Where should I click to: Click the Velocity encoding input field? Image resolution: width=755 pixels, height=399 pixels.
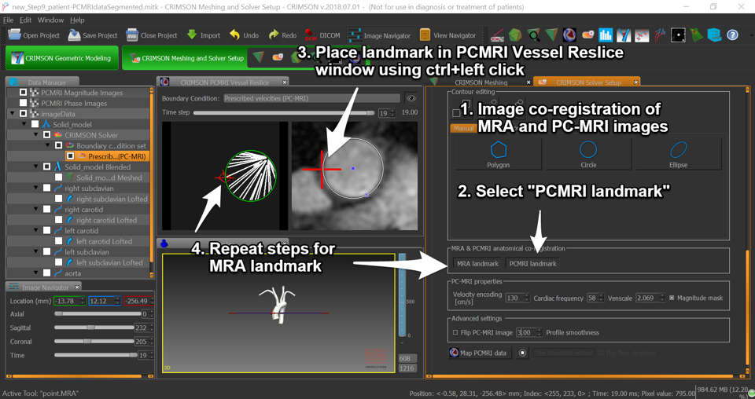point(516,298)
